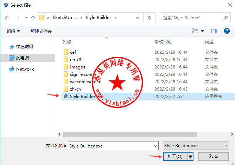Click the search magnifier icon
This screenshot has width=235, height=165.
tap(226, 18)
